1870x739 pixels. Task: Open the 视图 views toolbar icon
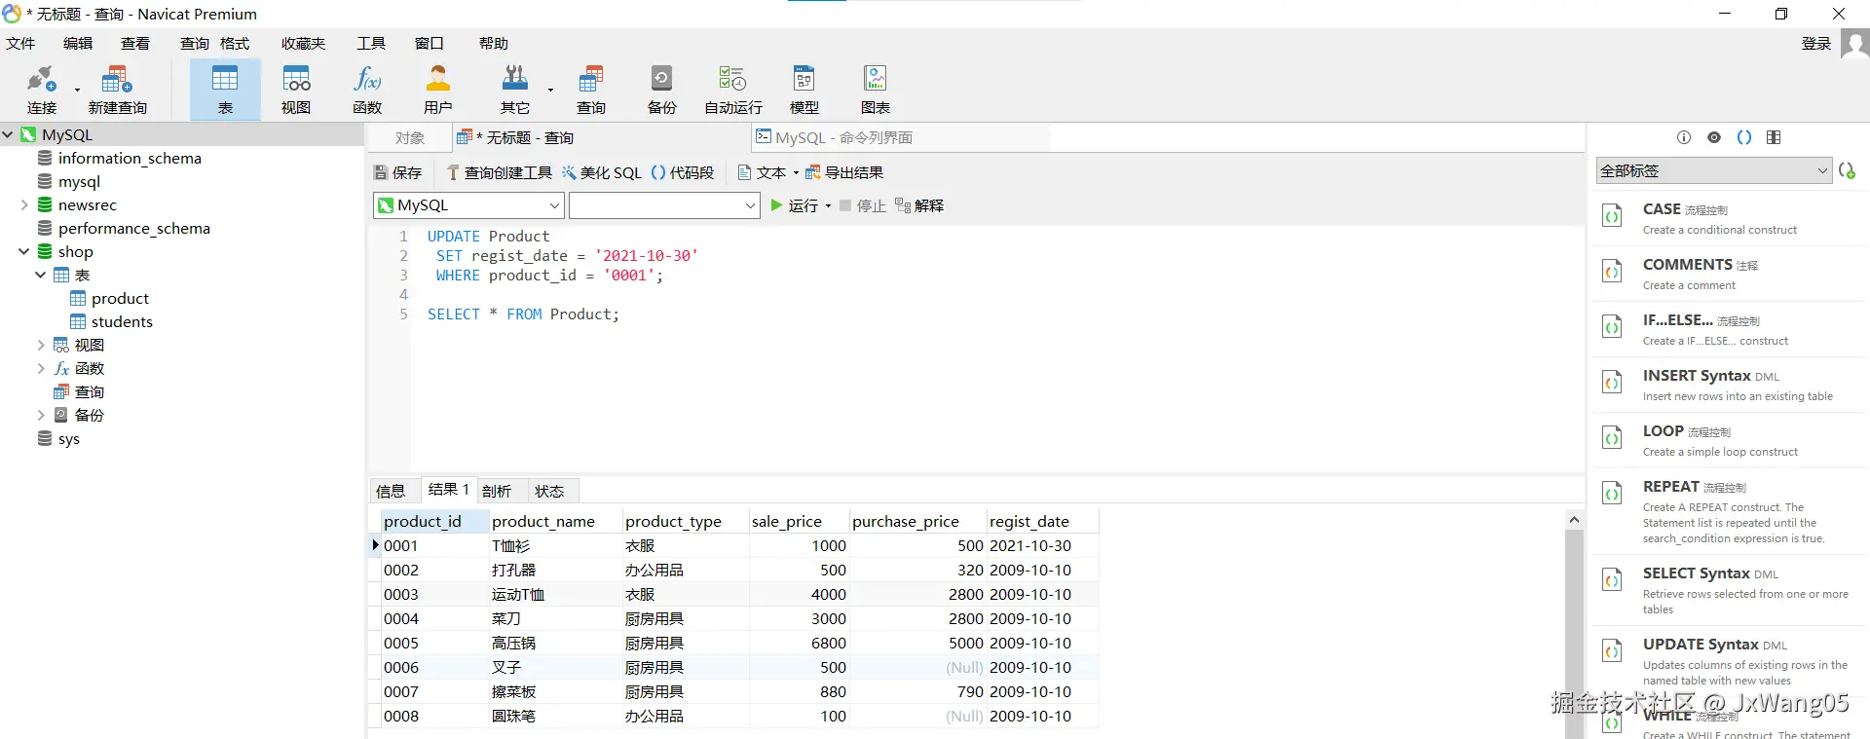(x=296, y=90)
